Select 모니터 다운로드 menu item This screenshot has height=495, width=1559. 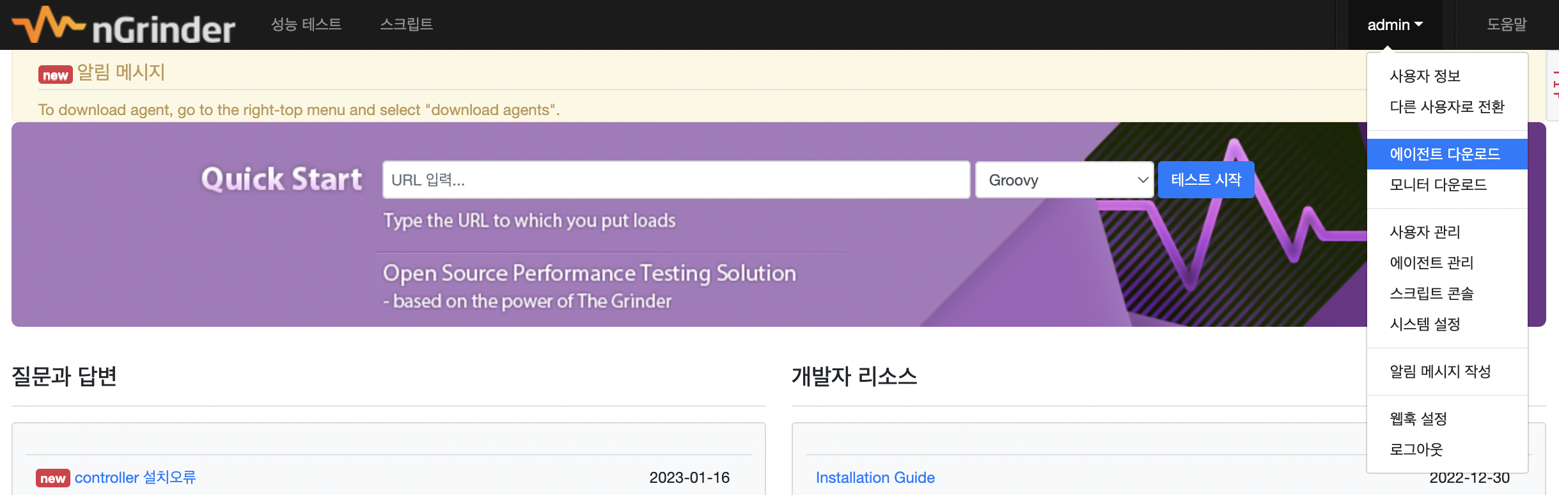tap(1447, 185)
